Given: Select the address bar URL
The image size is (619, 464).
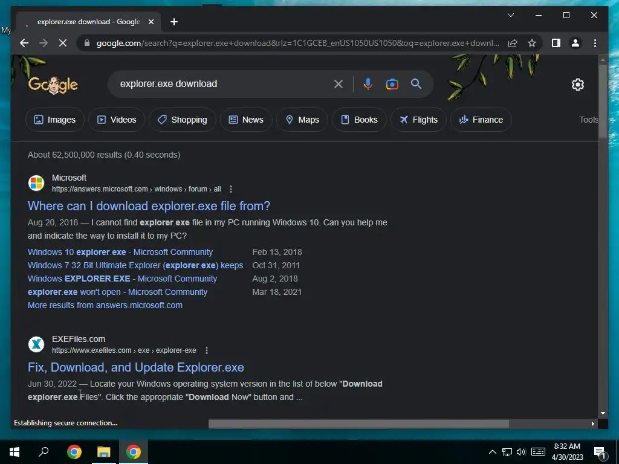Looking at the screenshot, I should point(298,43).
